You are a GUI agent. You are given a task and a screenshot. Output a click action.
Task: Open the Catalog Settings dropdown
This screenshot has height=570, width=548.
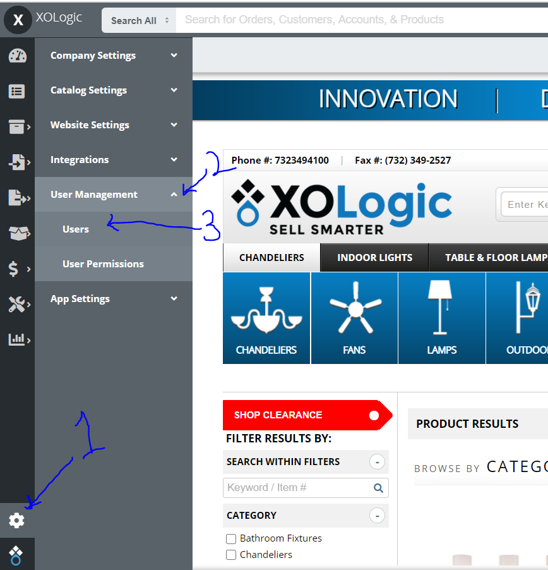88,90
